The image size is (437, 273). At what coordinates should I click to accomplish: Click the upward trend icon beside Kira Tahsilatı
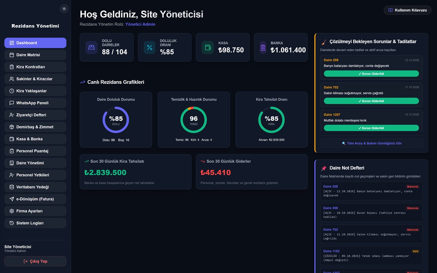point(87,161)
